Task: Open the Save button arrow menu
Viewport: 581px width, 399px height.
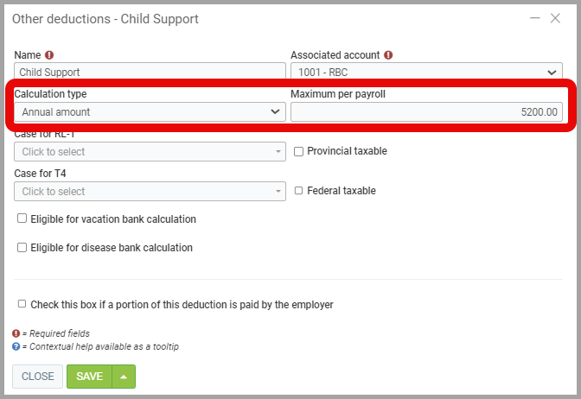Action: click(x=124, y=377)
